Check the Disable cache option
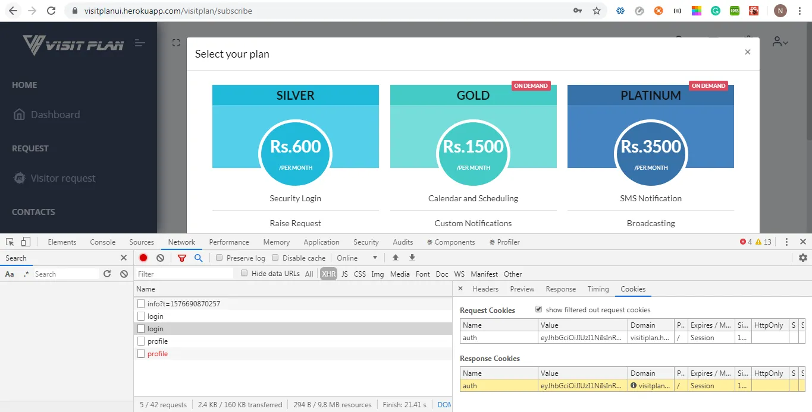This screenshot has width=812, height=412. 275,258
